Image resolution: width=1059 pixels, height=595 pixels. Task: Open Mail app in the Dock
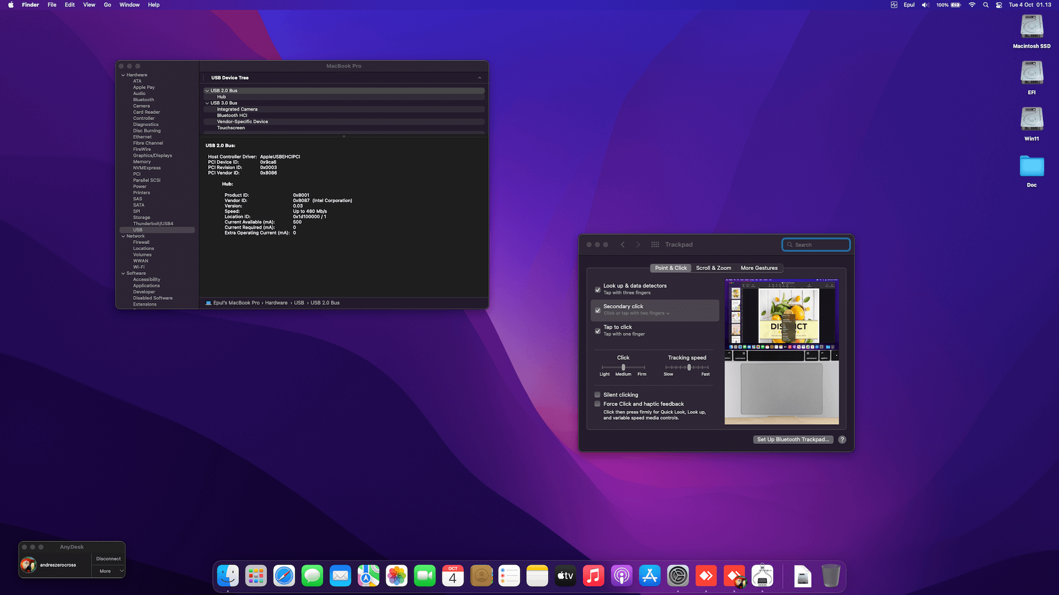[340, 576]
